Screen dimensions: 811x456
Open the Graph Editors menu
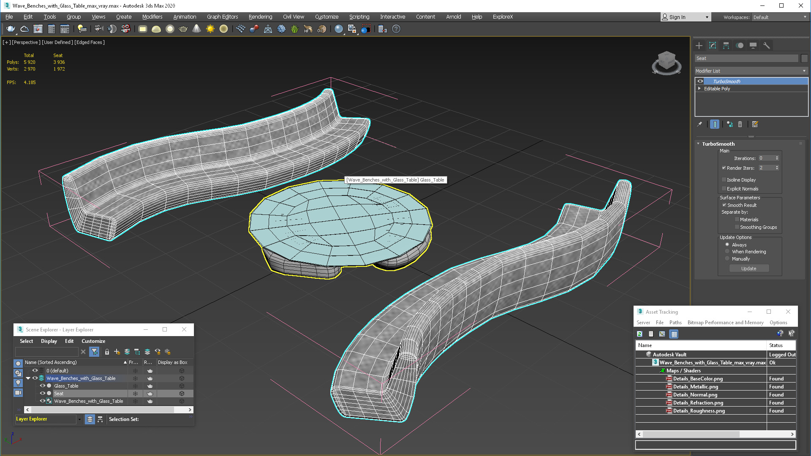click(x=222, y=17)
